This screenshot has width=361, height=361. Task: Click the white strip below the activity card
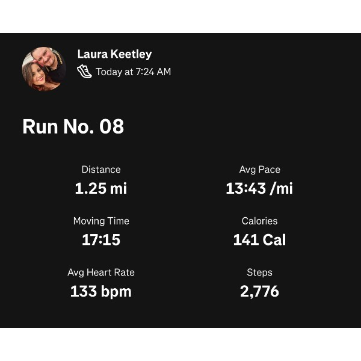point(180,344)
